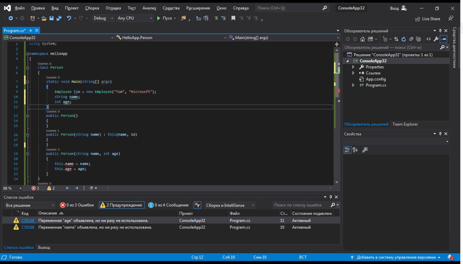The height and width of the screenshot is (264, 463).
Task: Click the blue refresh icon in Solution Explorer
Action: tap(403, 39)
